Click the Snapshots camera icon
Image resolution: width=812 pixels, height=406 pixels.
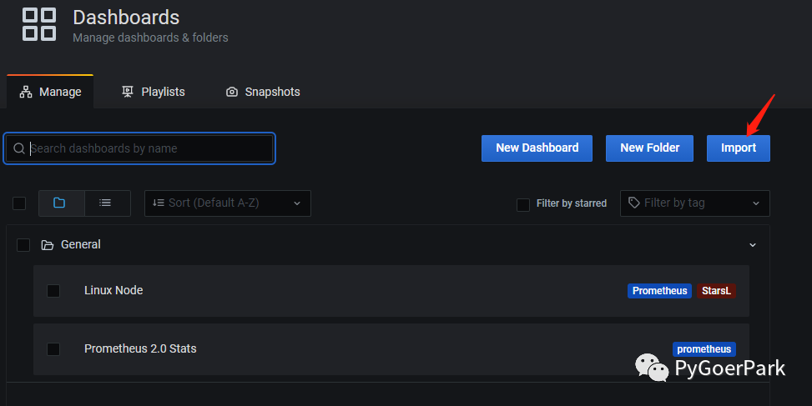point(232,92)
